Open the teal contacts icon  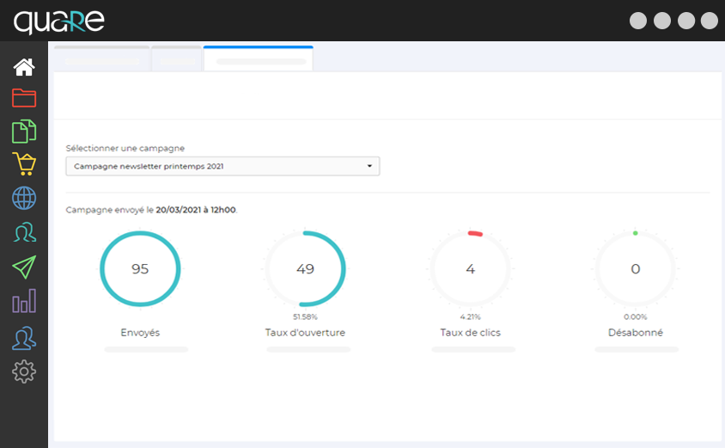click(24, 232)
